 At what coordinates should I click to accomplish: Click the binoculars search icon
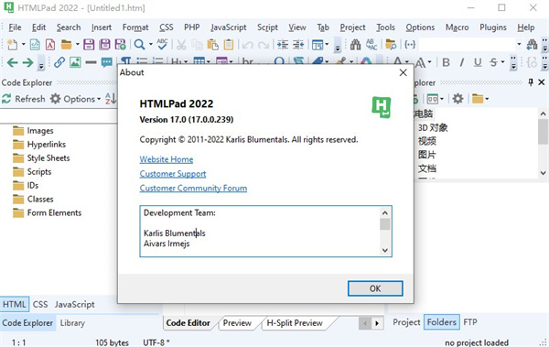coord(355,45)
